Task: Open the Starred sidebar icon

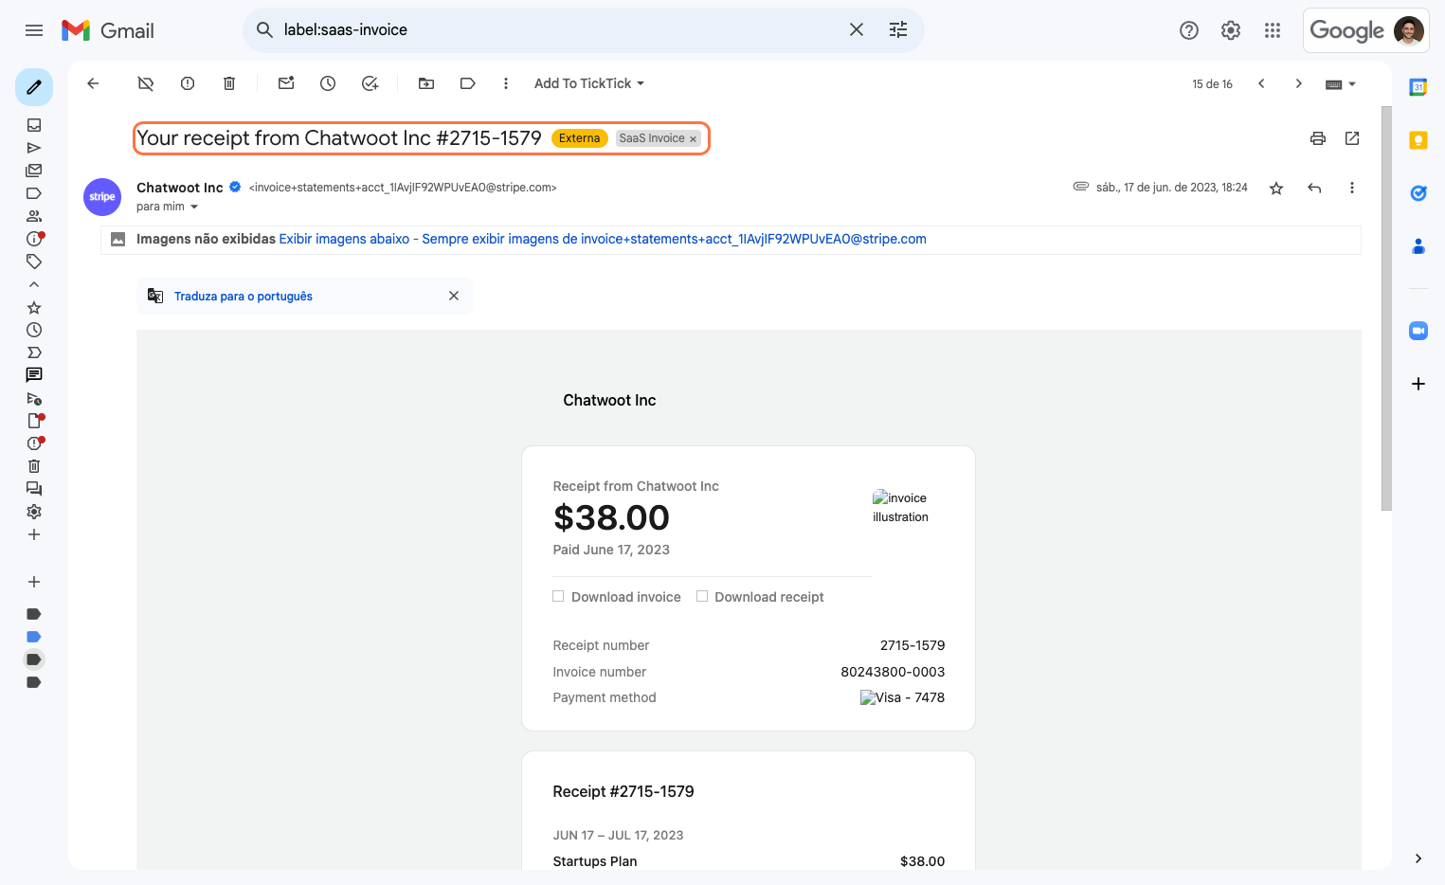Action: click(x=34, y=307)
